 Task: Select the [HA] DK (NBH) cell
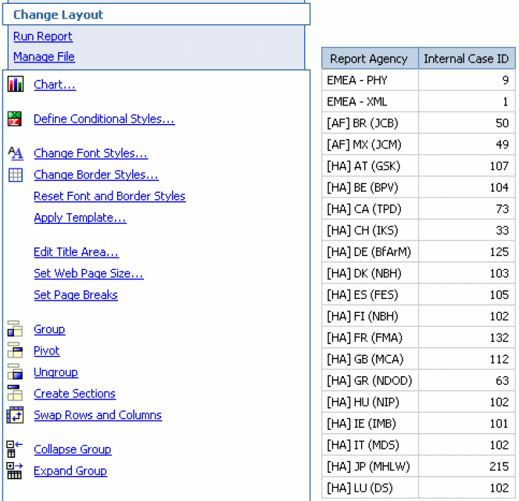point(370,273)
